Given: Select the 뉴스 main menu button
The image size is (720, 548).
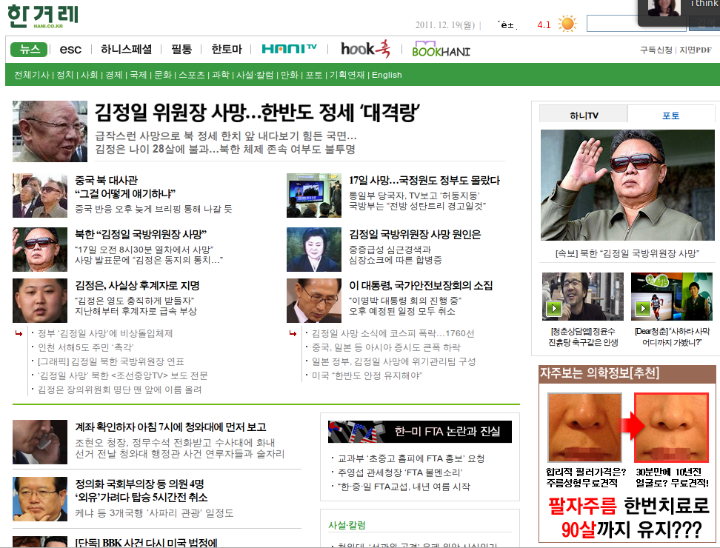Looking at the screenshot, I should click(30, 50).
